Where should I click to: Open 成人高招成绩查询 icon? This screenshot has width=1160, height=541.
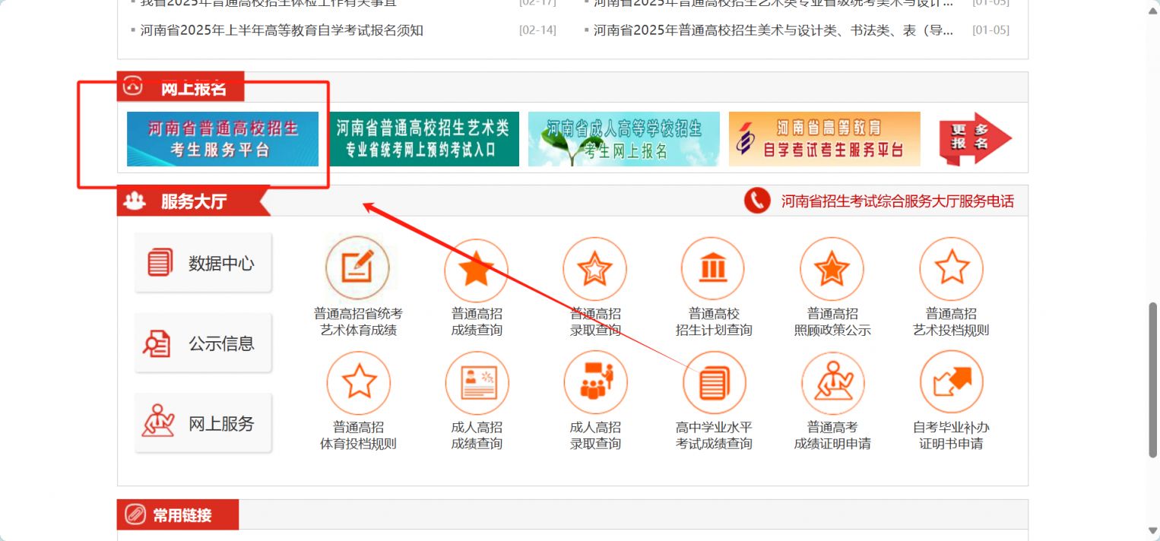[x=477, y=382]
